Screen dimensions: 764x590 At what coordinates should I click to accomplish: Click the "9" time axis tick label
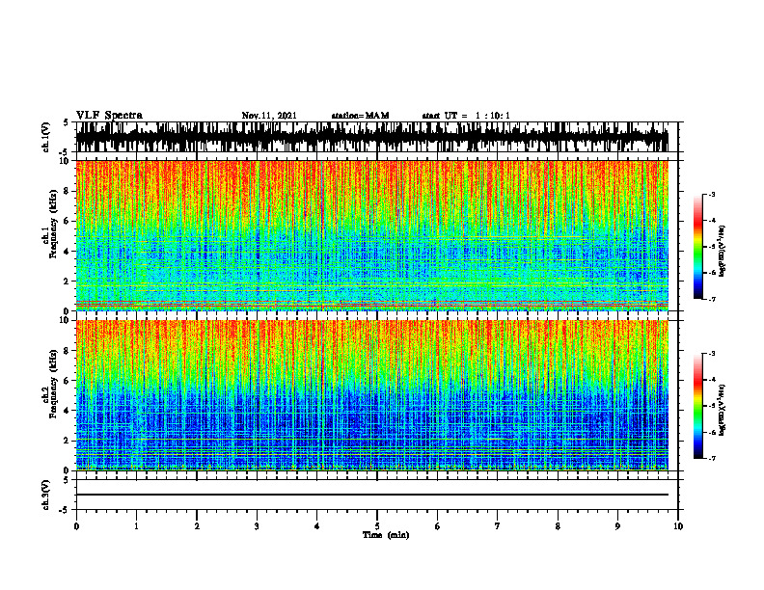617,526
